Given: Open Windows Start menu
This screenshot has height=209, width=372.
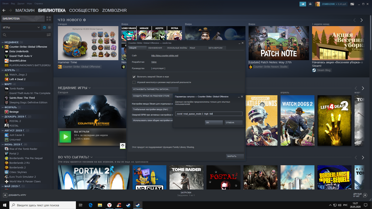Looking at the screenshot, I should click(5, 205).
